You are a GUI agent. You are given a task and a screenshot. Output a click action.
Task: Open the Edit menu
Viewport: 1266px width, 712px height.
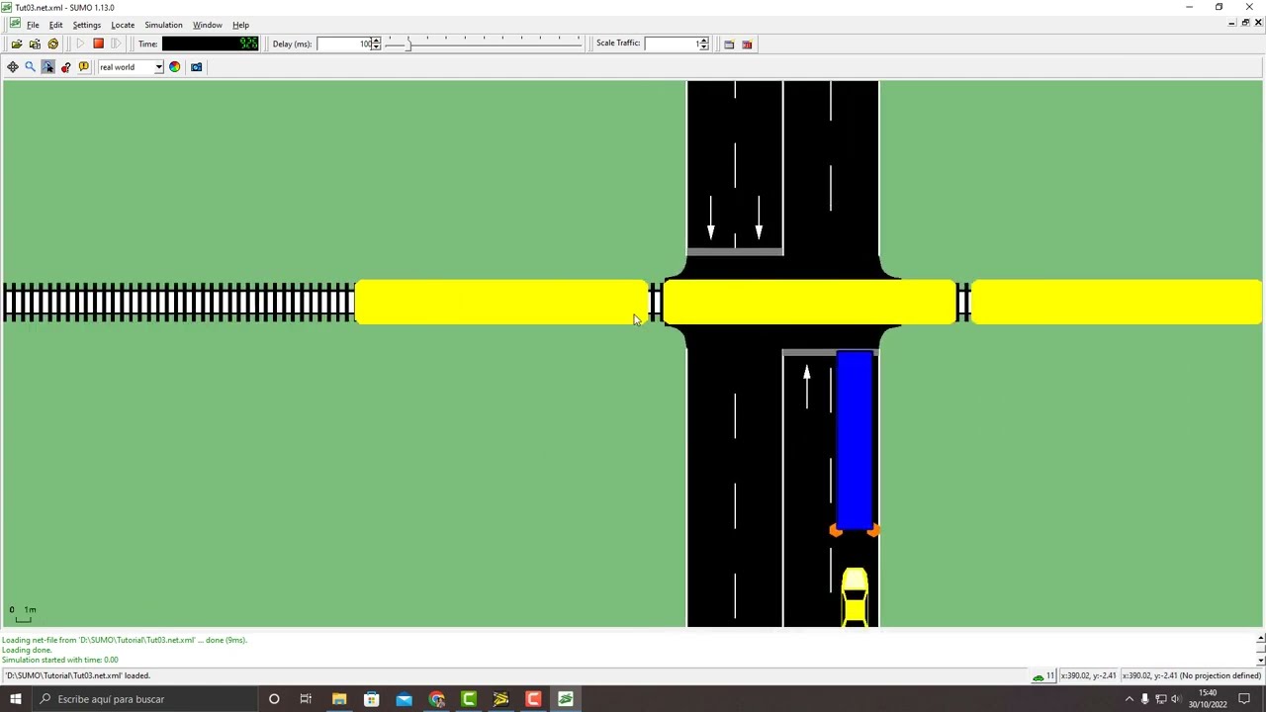pyautogui.click(x=55, y=25)
